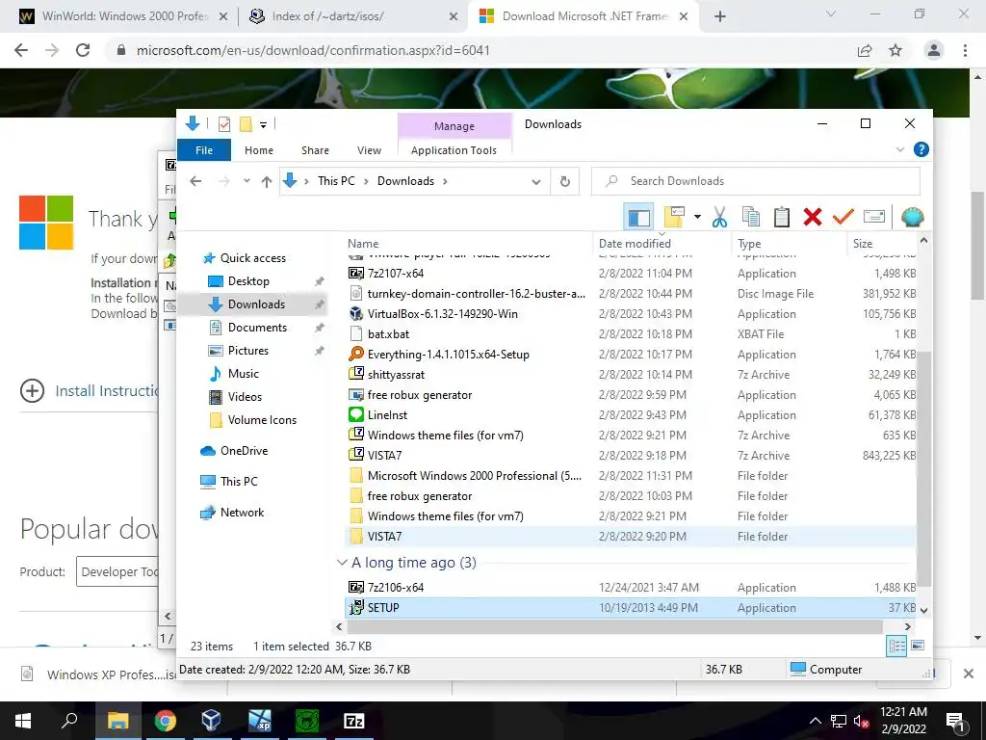Image resolution: width=986 pixels, height=740 pixels.
Task: Click the Properties icon in quick access toolbar
Action: [x=223, y=124]
